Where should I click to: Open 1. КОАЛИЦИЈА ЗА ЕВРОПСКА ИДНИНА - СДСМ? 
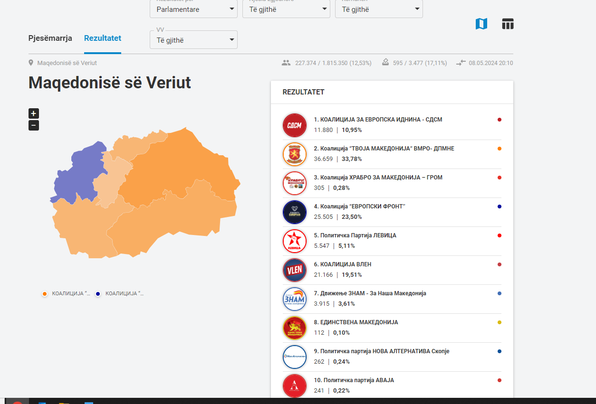coord(378,120)
